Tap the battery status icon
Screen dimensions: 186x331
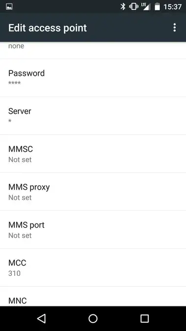(x=157, y=7)
